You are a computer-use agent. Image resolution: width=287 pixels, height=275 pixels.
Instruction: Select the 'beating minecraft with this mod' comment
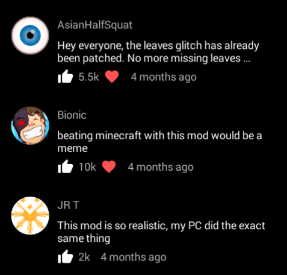click(x=159, y=142)
